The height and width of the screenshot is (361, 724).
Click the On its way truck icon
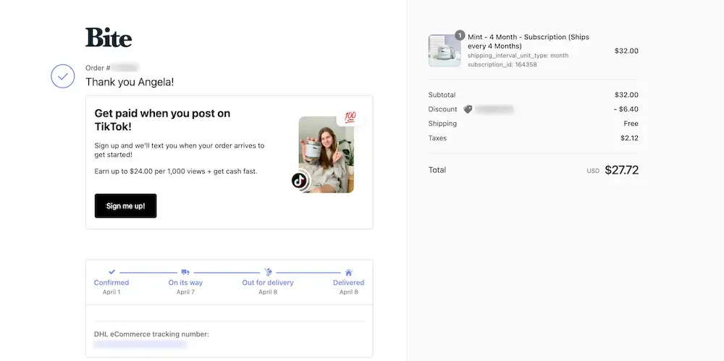(x=185, y=272)
